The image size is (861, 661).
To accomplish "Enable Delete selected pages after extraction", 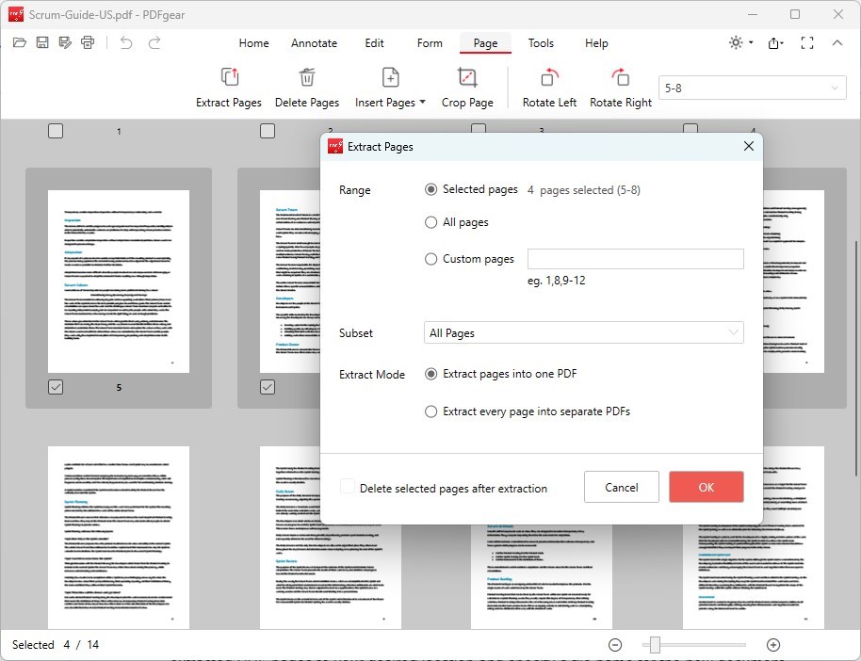I will click(x=348, y=488).
